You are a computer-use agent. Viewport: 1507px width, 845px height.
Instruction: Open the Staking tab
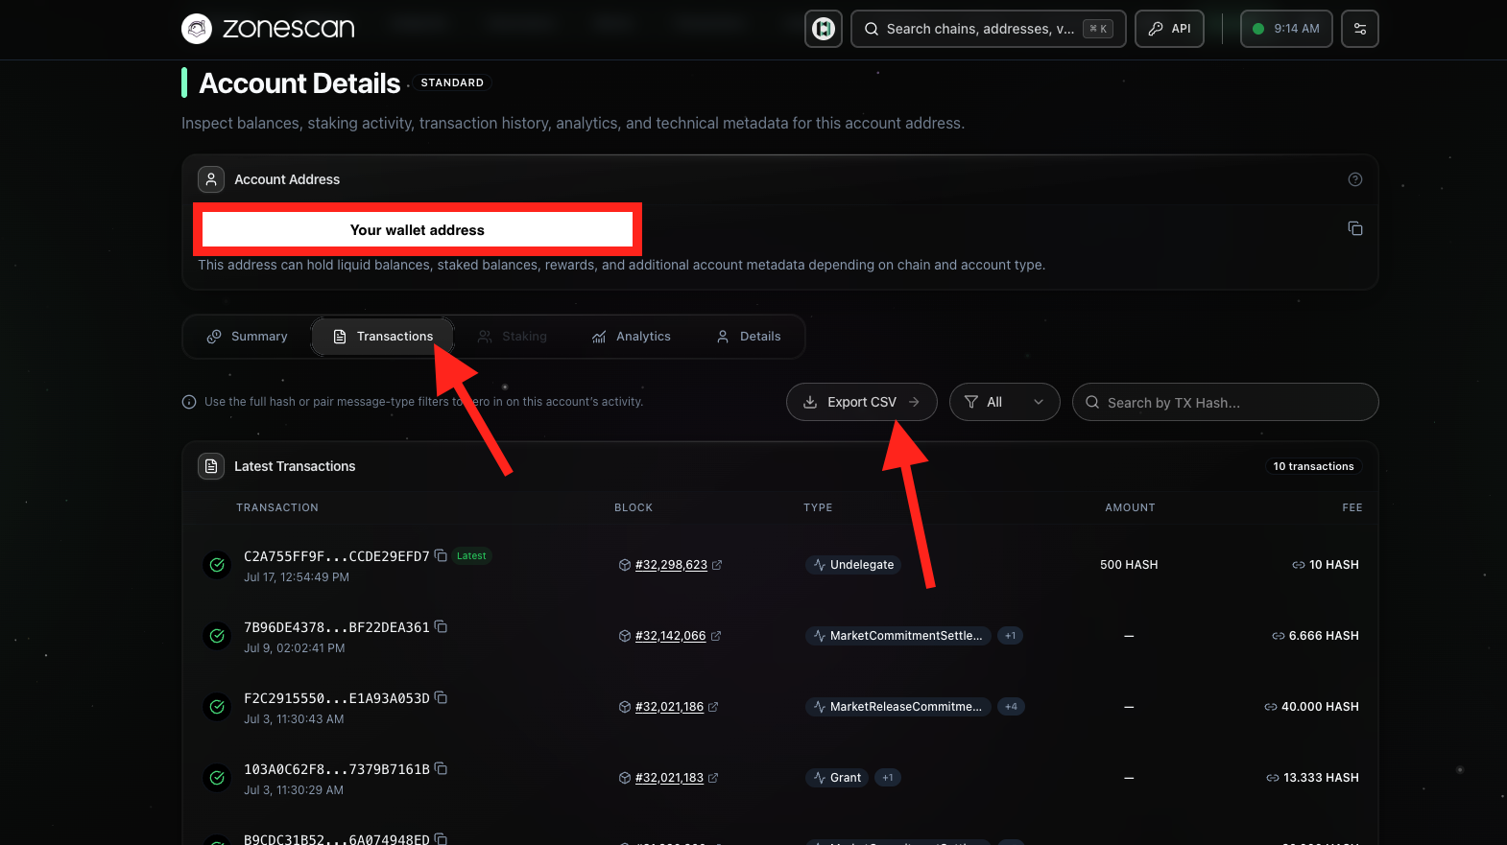(513, 337)
